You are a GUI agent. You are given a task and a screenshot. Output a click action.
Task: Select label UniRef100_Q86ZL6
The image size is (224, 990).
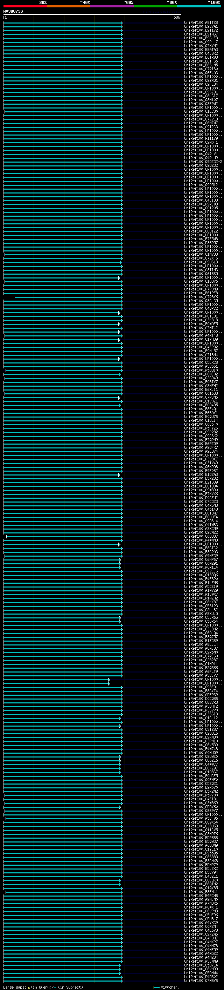coord(201,761)
